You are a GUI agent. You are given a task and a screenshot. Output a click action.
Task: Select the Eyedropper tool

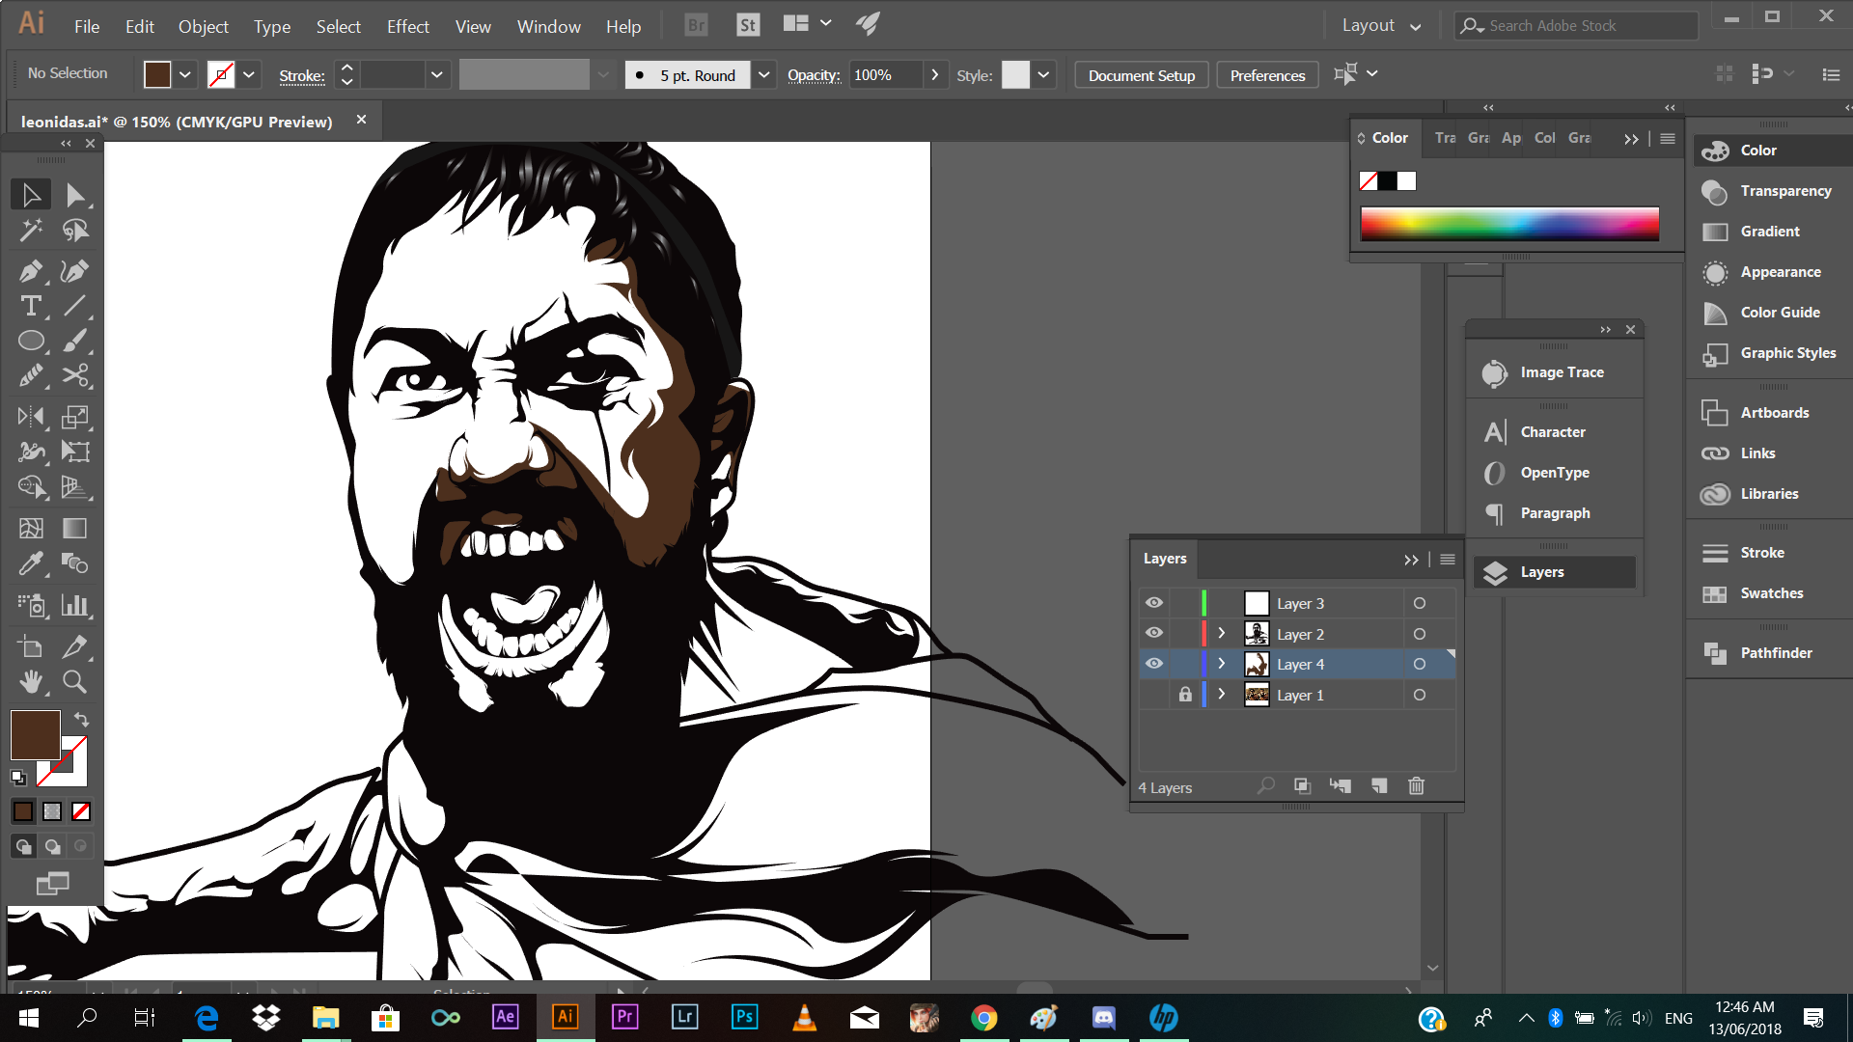coord(31,563)
